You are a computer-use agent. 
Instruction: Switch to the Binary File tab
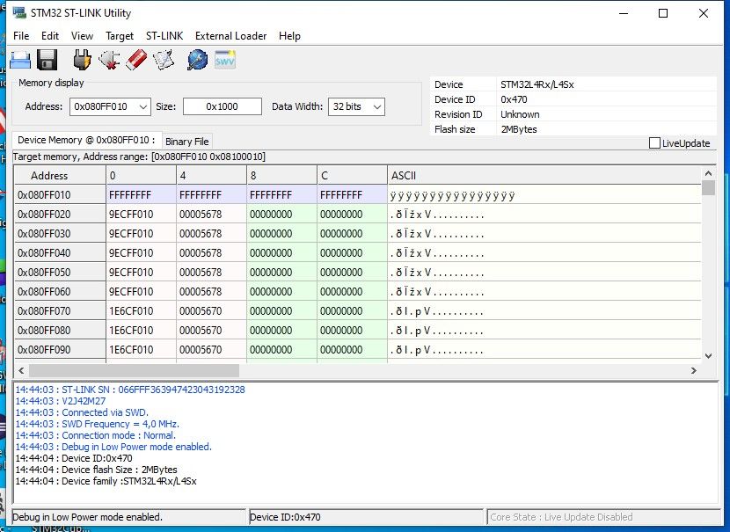[x=186, y=142]
